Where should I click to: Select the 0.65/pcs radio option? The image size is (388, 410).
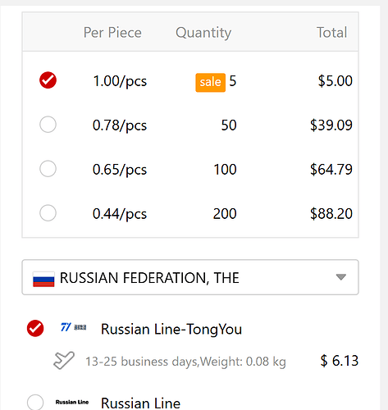(48, 169)
